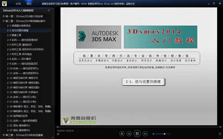The height and width of the screenshot is (139, 223).
Task: Expand 第一章：3Dmax2014简介和安装 chapter
Action: 4,16
